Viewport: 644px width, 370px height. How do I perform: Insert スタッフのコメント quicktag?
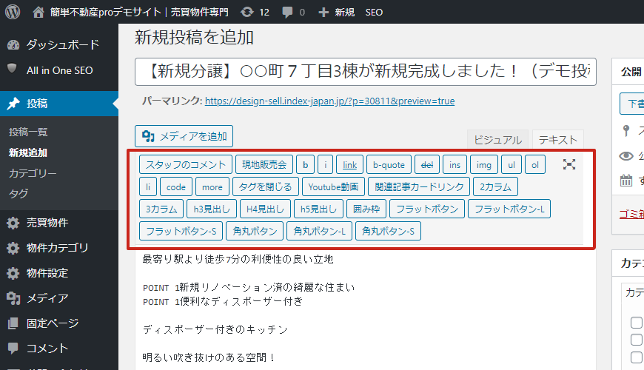point(185,165)
